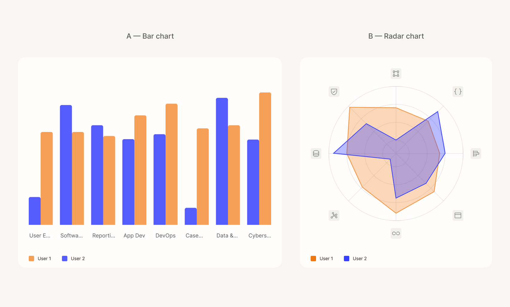510x307 pixels.
Task: Toggle User 2 legend in bar chart
Action: [x=73, y=259]
